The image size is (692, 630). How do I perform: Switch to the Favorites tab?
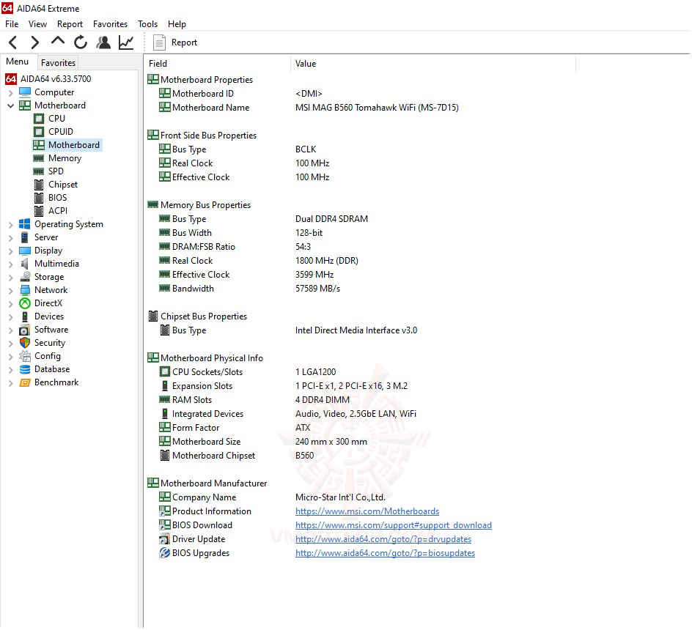(x=58, y=63)
